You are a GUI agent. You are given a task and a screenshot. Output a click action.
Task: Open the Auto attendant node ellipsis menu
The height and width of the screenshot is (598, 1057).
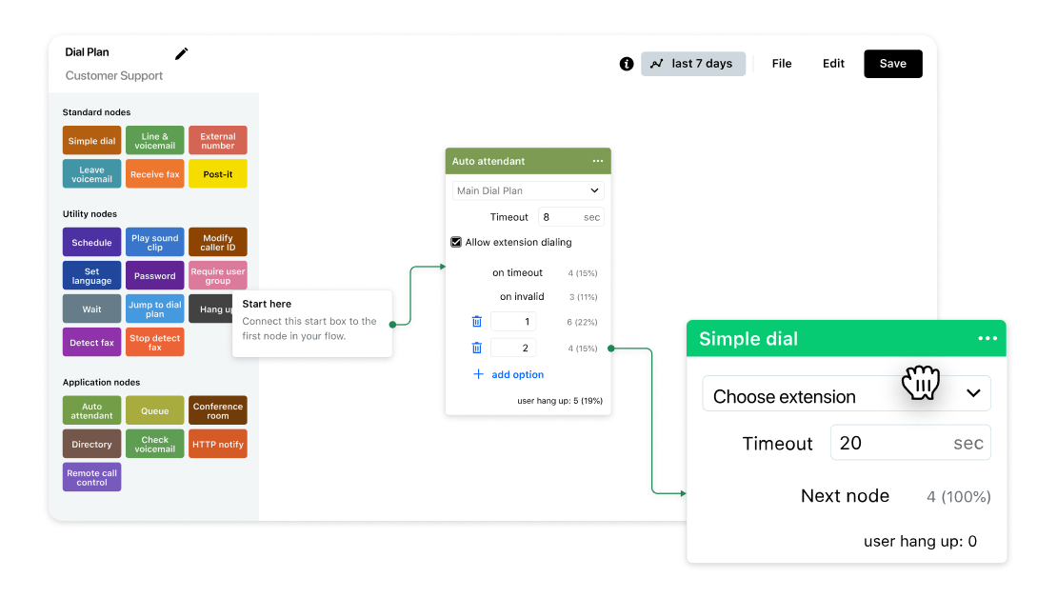598,161
